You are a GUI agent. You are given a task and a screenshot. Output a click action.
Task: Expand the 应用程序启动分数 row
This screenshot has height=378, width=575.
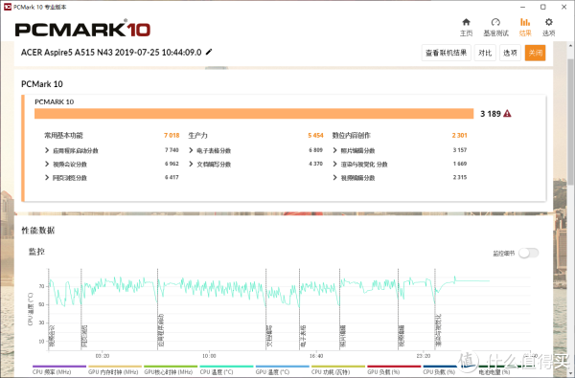(72, 150)
